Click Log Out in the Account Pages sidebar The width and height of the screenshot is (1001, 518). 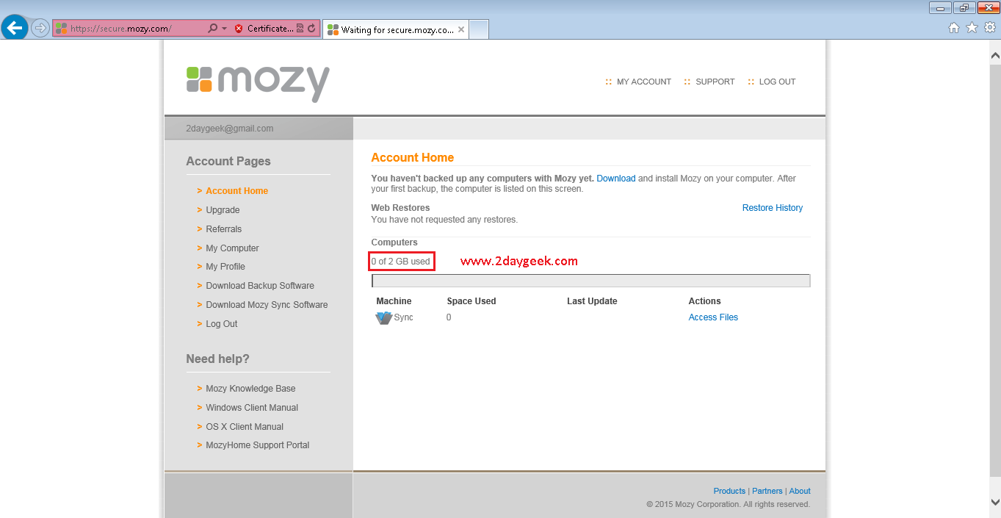[222, 324]
